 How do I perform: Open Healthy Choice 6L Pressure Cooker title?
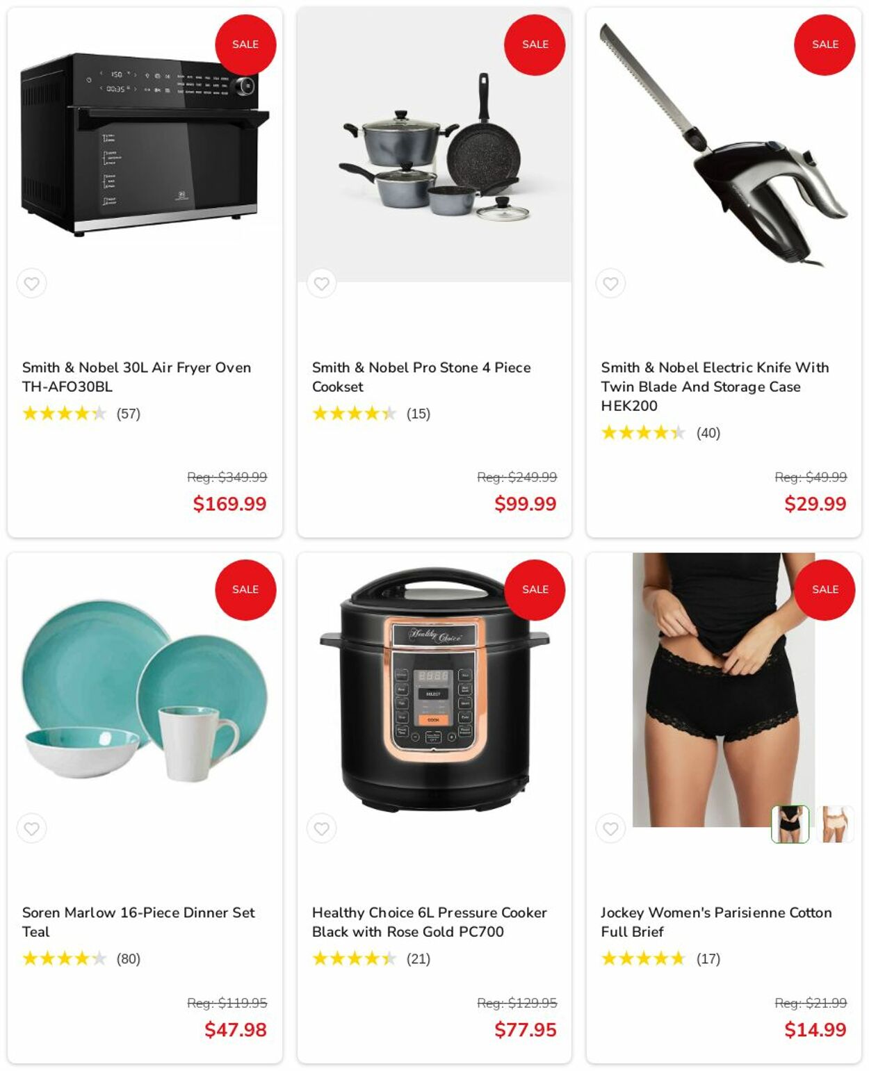click(x=429, y=922)
